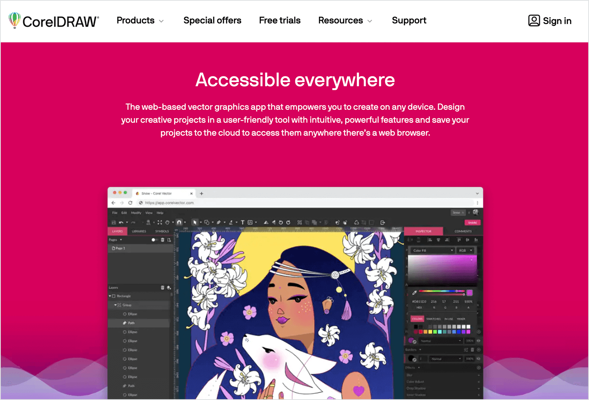
Task: Click the user avatar in the app
Action: [476, 212]
